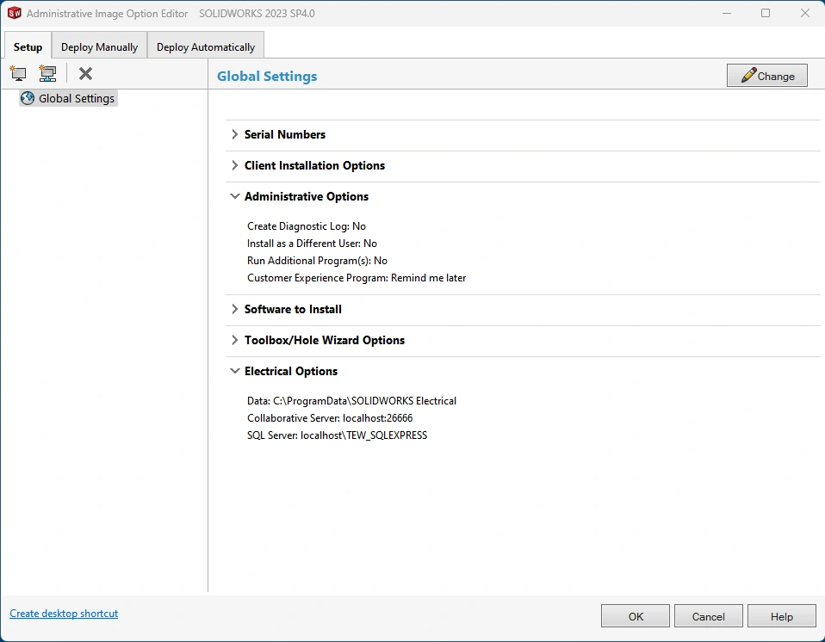Click the OK button
Image resolution: width=825 pixels, height=642 pixels.
tap(636, 616)
